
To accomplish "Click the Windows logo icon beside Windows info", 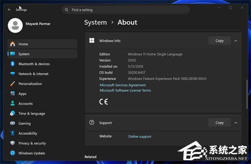I will [92, 40].
